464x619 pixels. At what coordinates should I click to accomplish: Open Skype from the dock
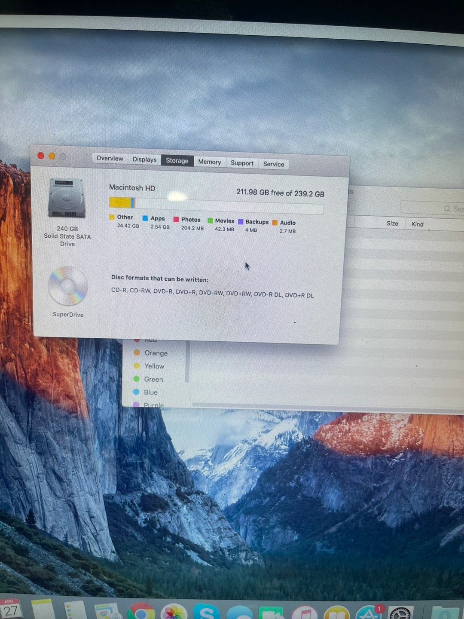[x=206, y=612]
